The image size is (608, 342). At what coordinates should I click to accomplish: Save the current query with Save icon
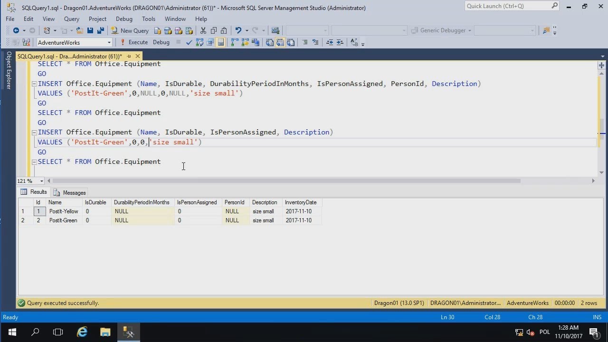(x=90, y=30)
